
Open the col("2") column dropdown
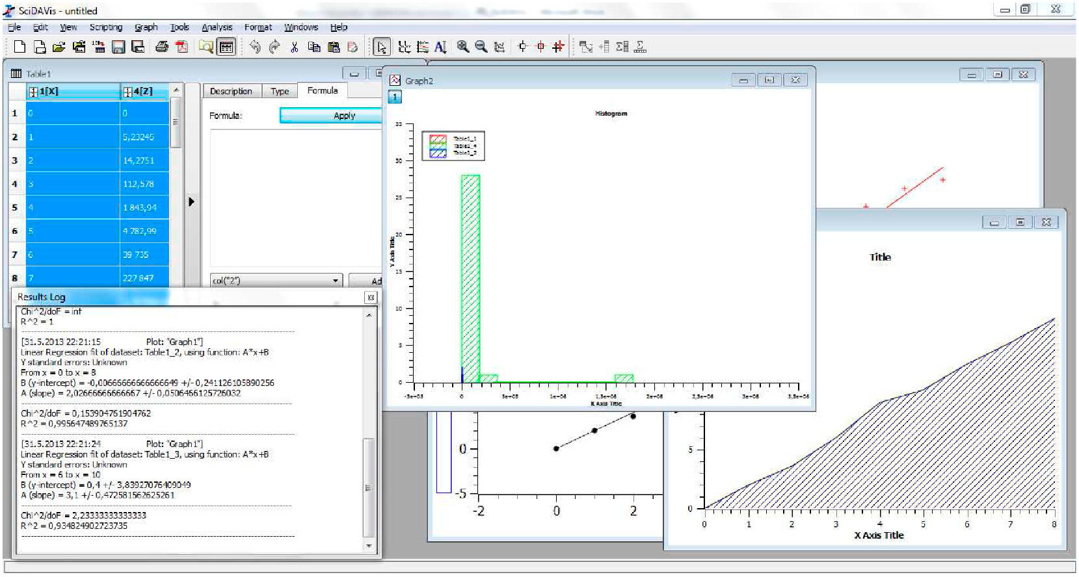[x=276, y=281]
